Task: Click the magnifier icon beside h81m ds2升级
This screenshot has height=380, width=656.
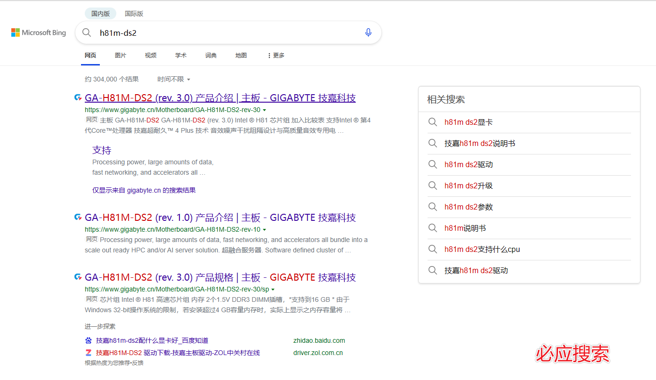Action: (433, 186)
